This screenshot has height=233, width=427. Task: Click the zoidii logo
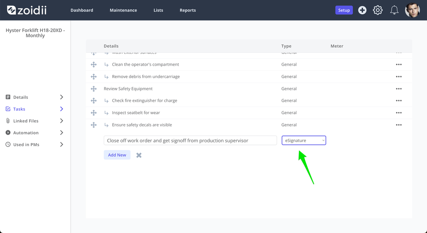click(x=26, y=10)
